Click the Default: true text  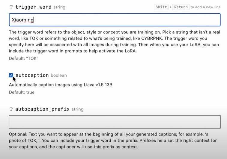(x=22, y=92)
